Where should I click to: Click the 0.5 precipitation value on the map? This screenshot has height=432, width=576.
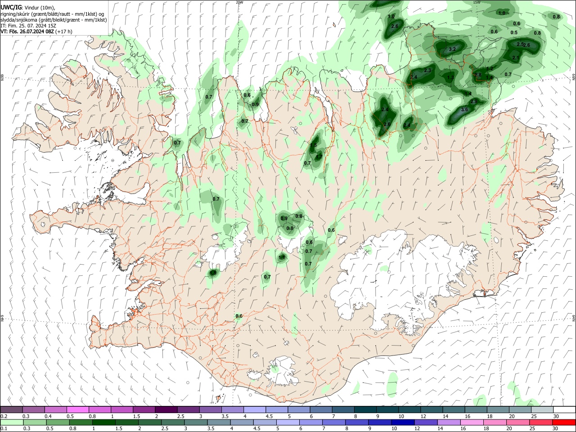tap(514, 32)
